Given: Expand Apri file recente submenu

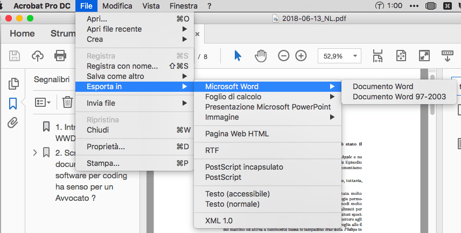Looking at the screenshot, I should [x=135, y=29].
